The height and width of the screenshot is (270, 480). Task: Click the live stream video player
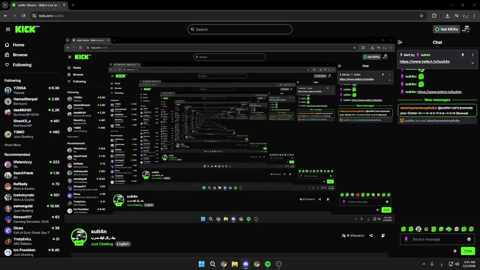(x=229, y=130)
